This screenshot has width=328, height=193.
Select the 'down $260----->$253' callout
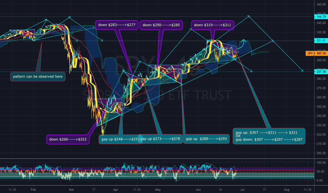pyautogui.click(x=68, y=139)
